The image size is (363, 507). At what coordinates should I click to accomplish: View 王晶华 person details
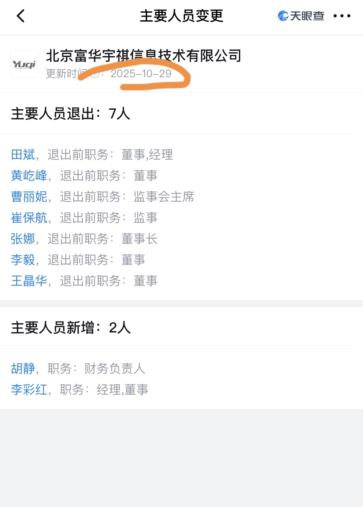[29, 281]
